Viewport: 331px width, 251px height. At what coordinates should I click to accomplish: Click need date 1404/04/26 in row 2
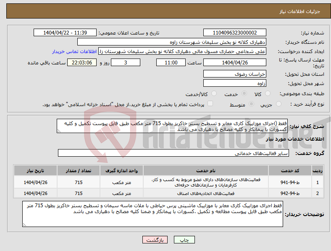point(35,193)
